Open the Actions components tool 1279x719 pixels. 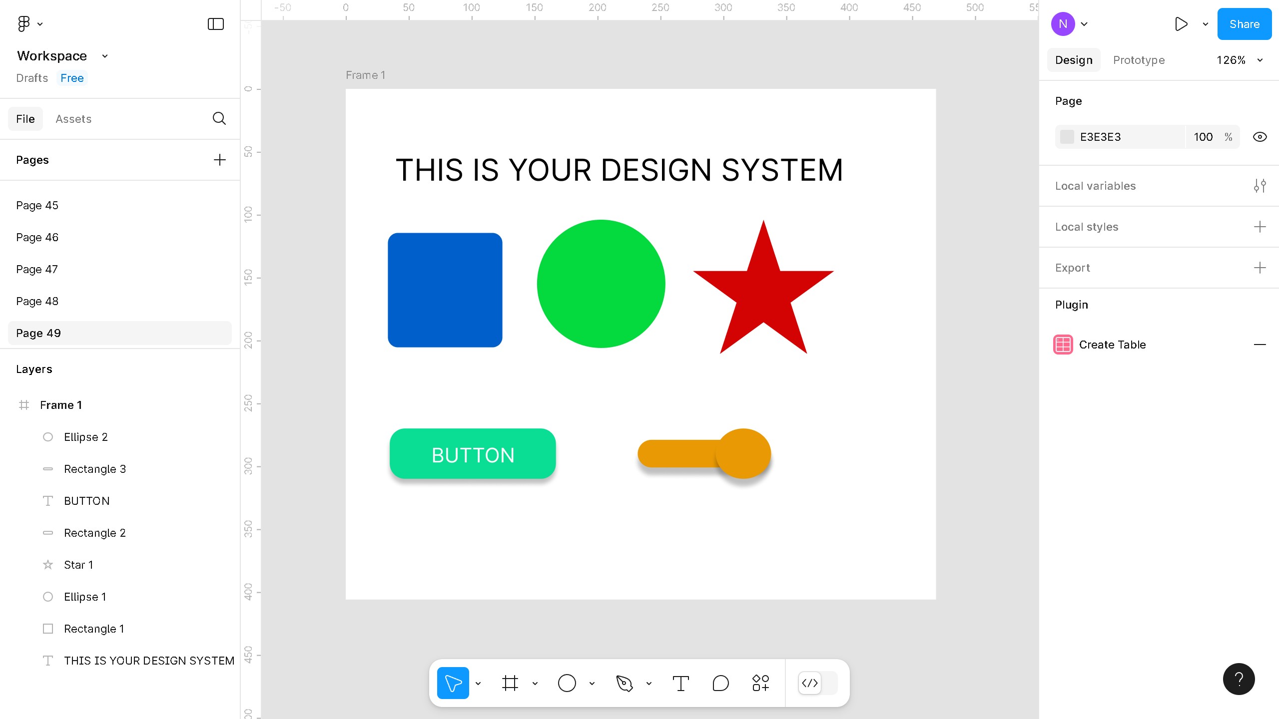[x=760, y=683]
